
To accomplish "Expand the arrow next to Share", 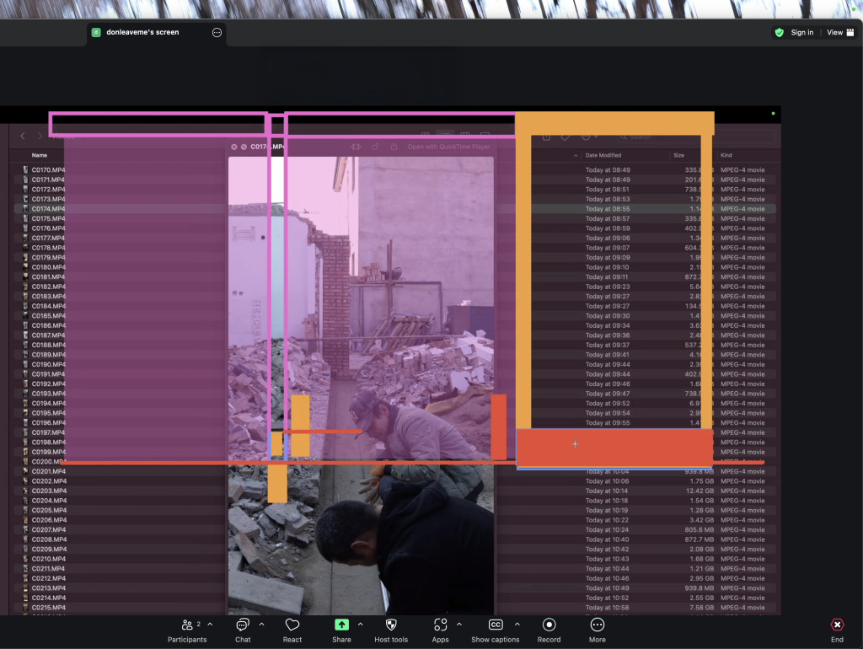I will (x=361, y=625).
